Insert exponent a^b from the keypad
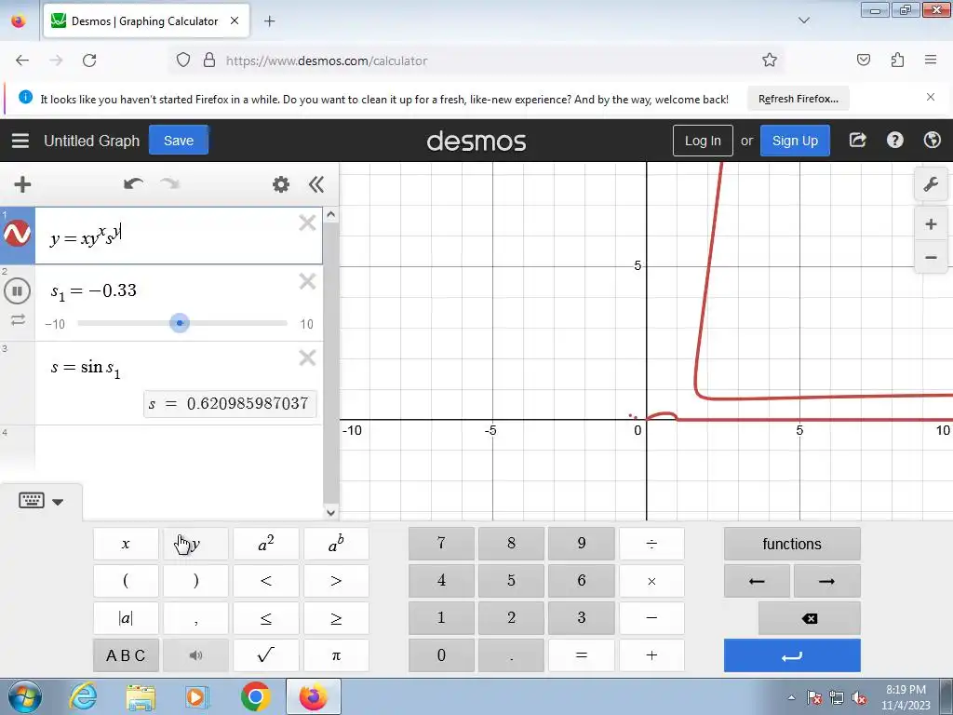The width and height of the screenshot is (953, 715). (336, 544)
